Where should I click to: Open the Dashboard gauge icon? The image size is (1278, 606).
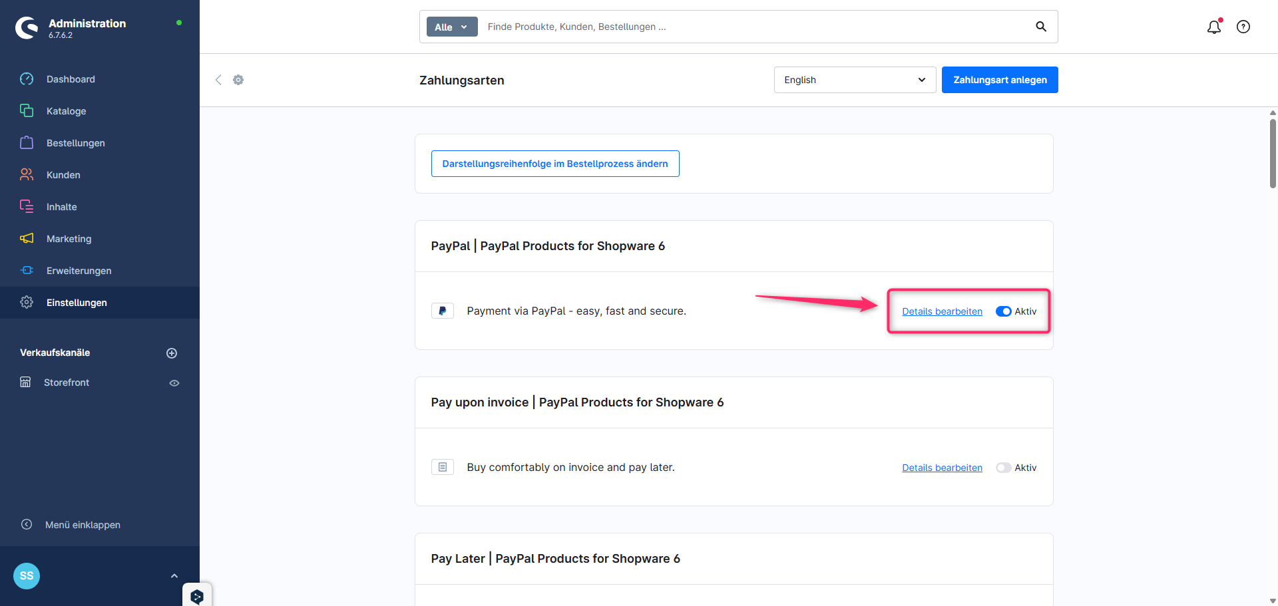[27, 79]
